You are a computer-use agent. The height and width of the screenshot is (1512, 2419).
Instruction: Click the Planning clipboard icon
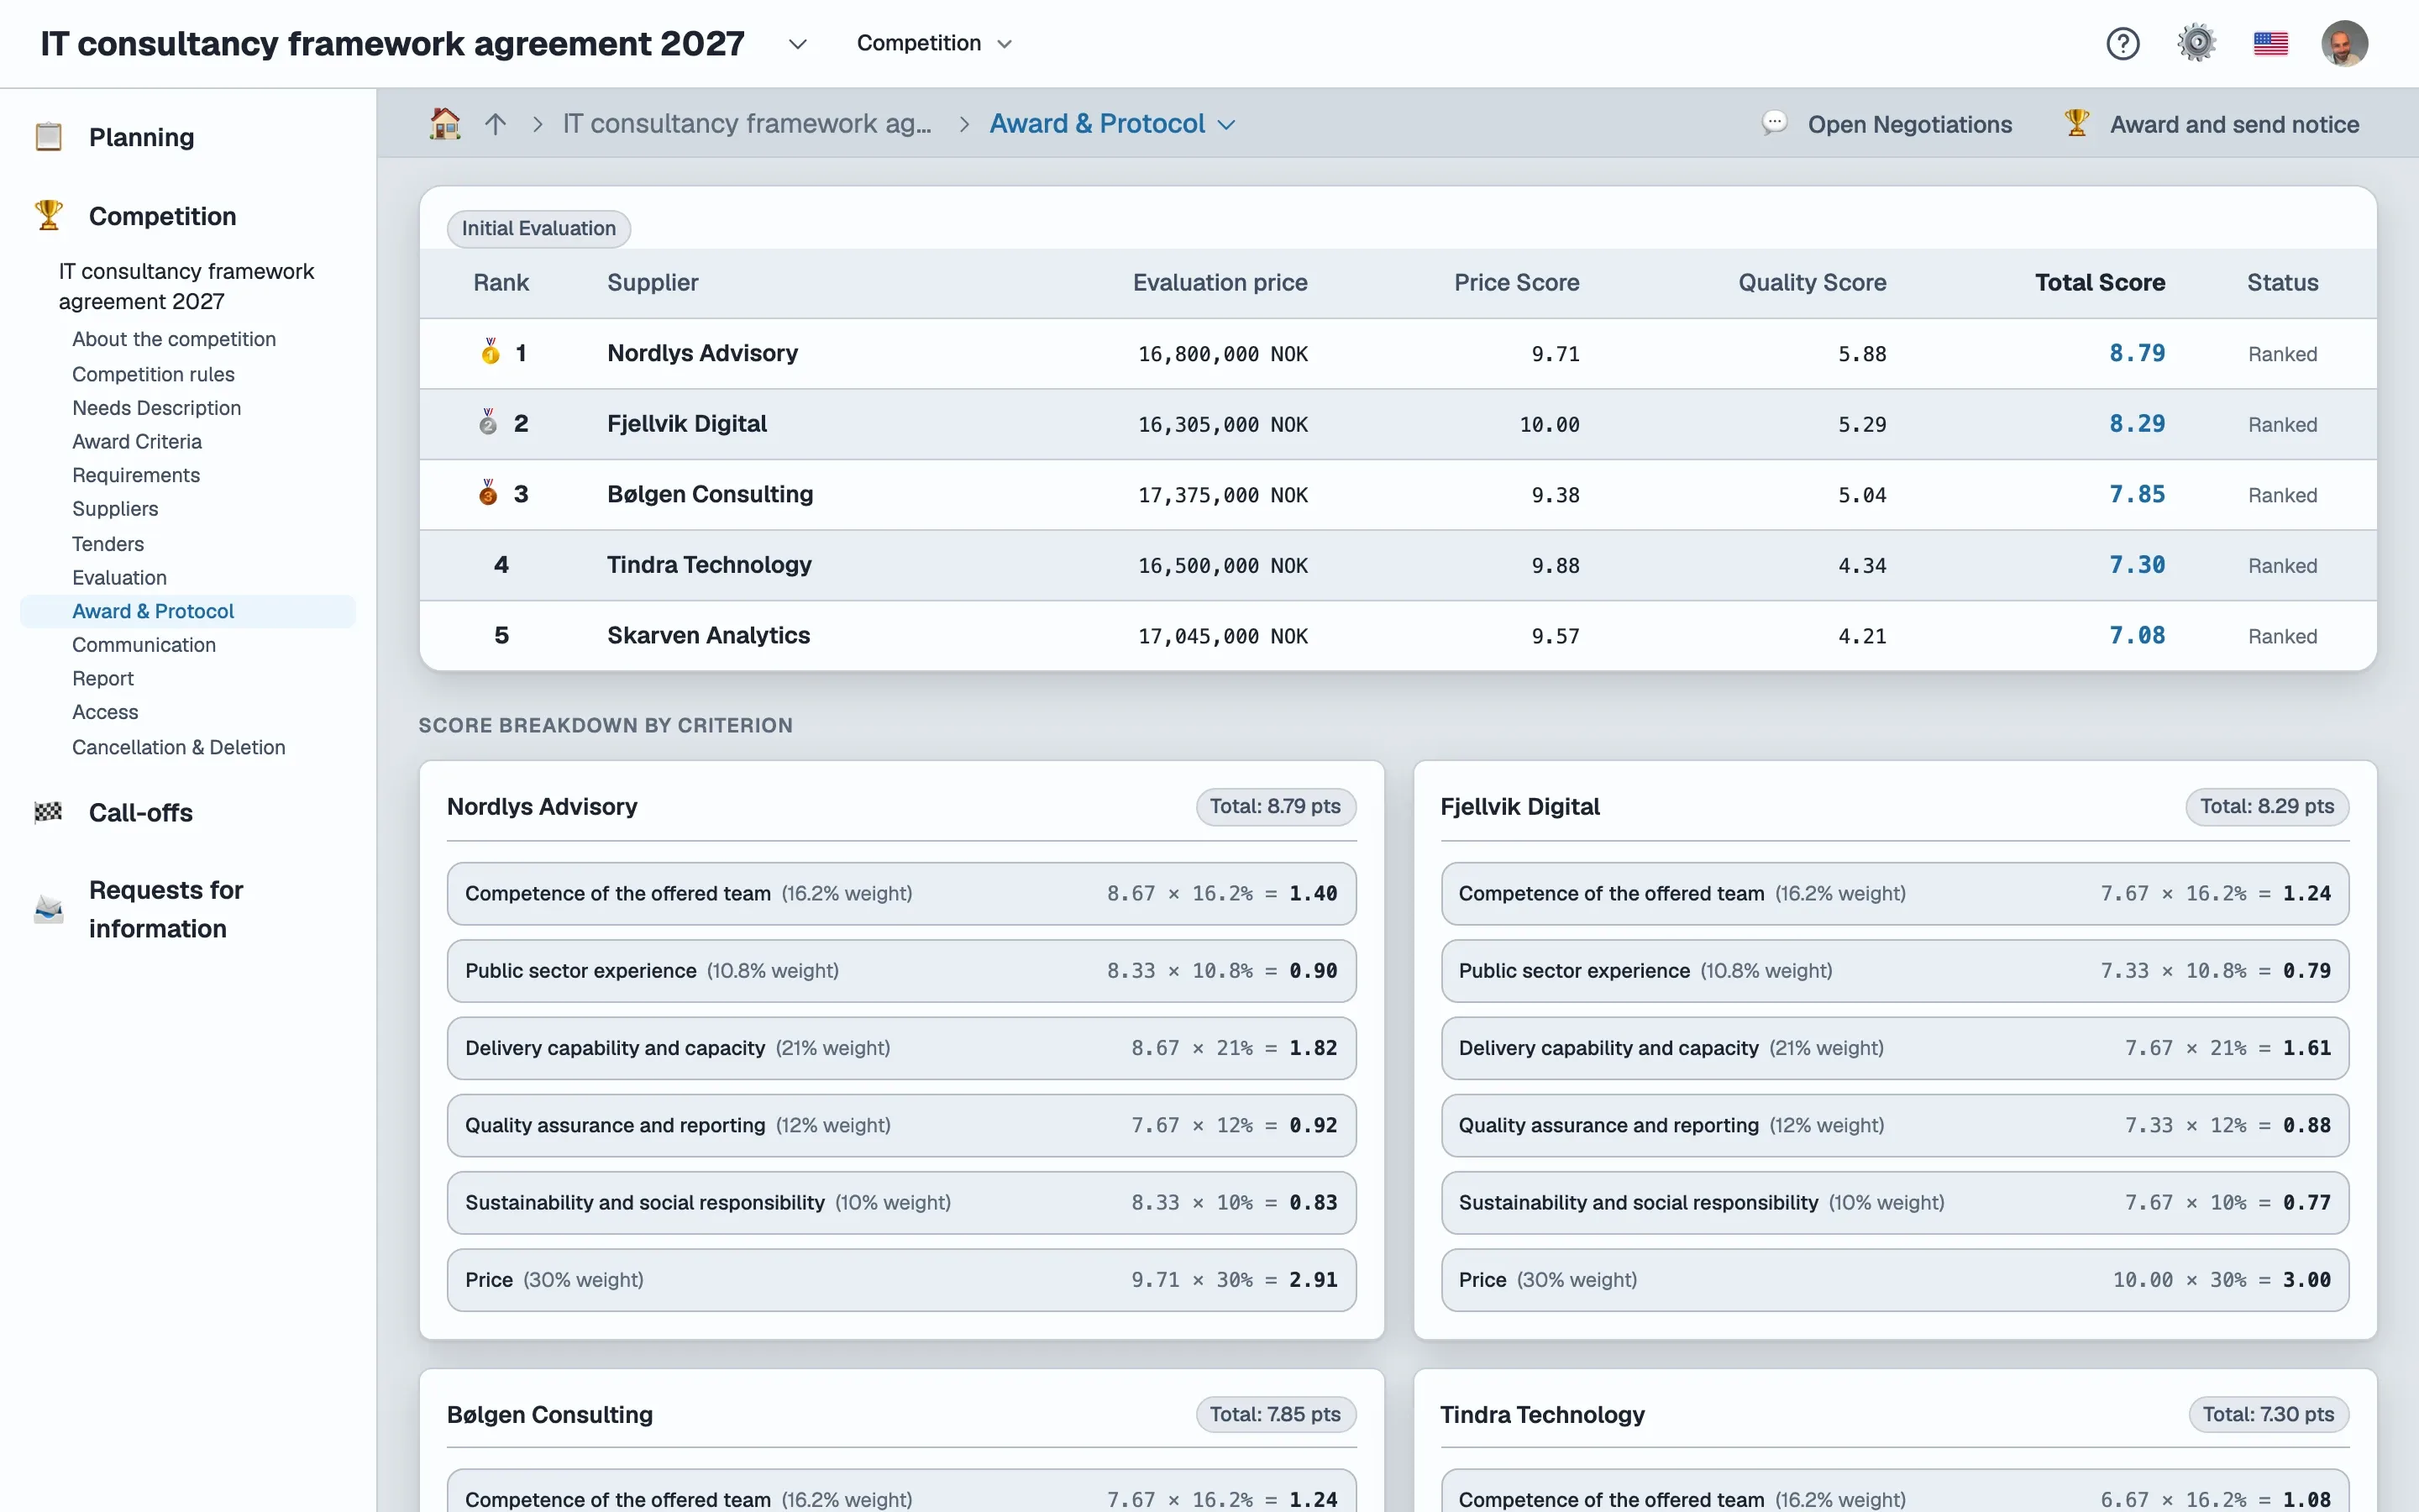[x=48, y=136]
